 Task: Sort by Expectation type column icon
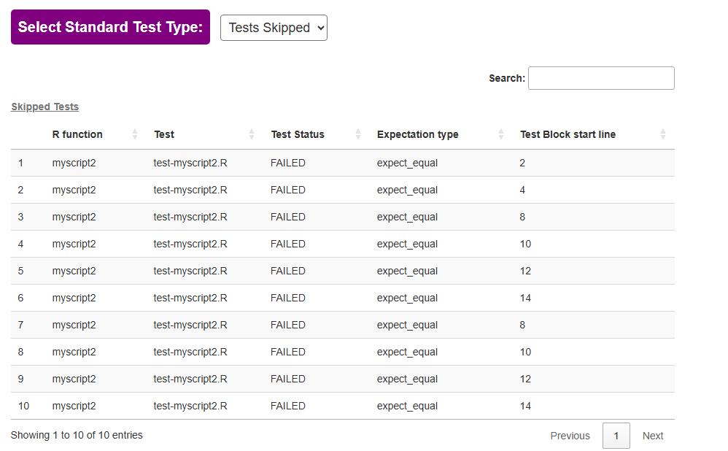click(501, 134)
